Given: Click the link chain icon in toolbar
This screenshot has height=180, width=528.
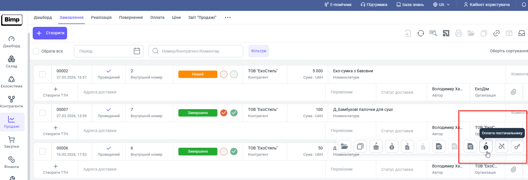Looking at the screenshot, I should 496,33.
